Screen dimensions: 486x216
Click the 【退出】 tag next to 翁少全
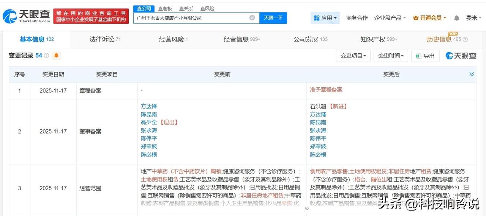(169, 122)
